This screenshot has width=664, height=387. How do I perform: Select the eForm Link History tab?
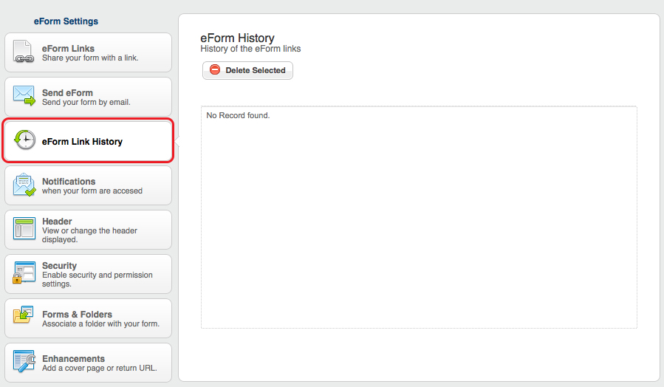pyautogui.click(x=88, y=140)
